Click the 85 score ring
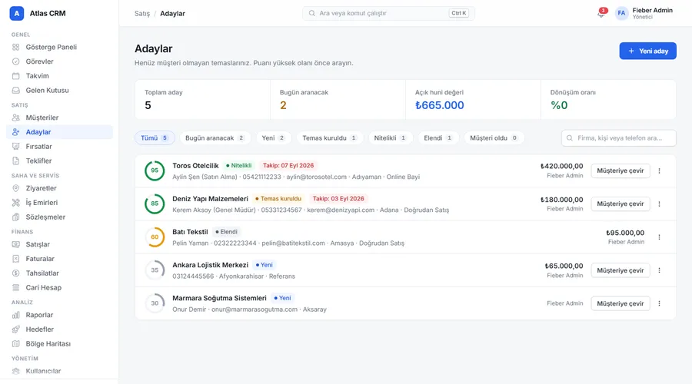 pyautogui.click(x=155, y=204)
